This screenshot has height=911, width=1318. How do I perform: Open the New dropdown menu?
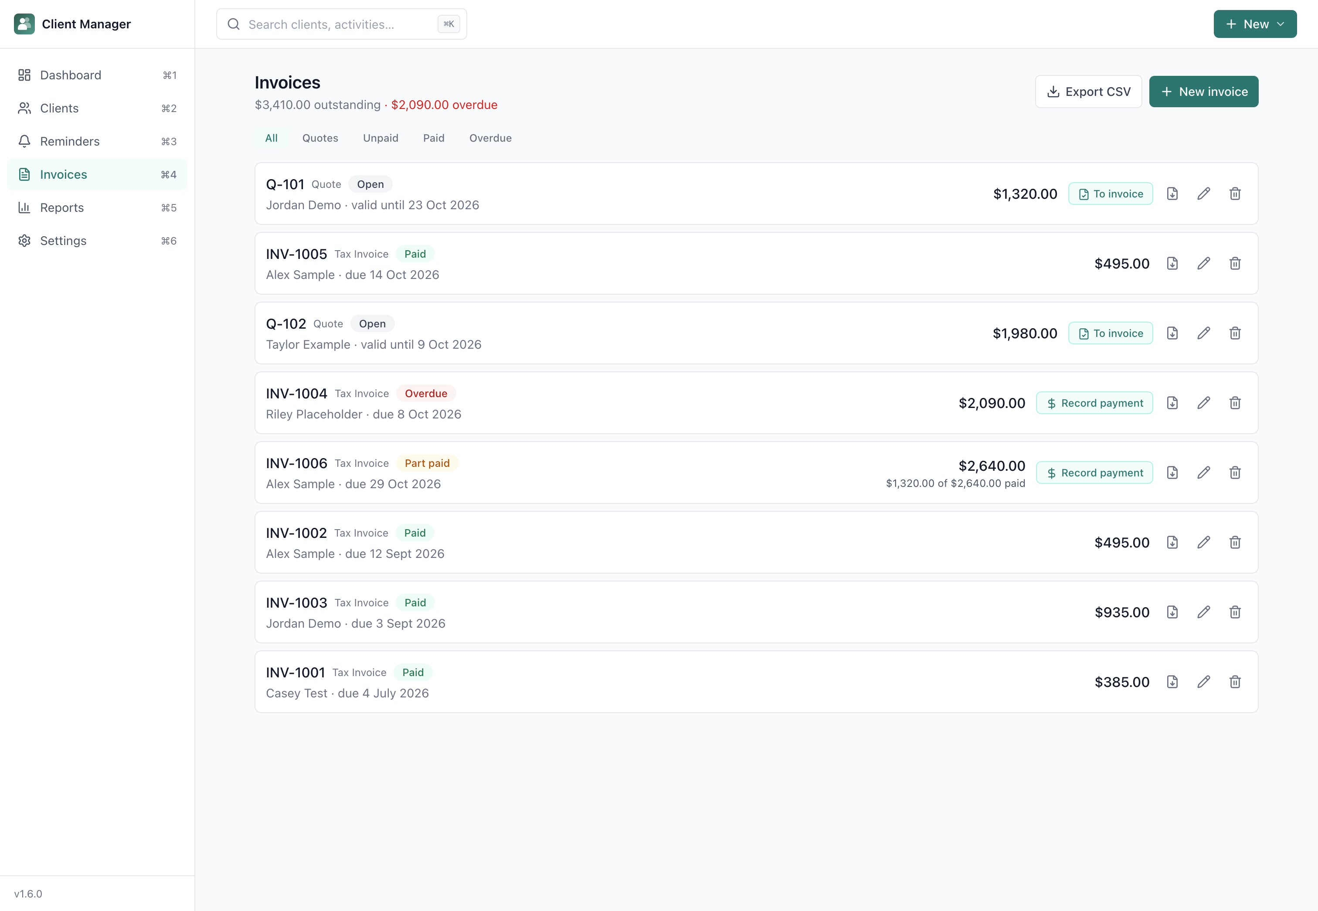pyautogui.click(x=1255, y=24)
